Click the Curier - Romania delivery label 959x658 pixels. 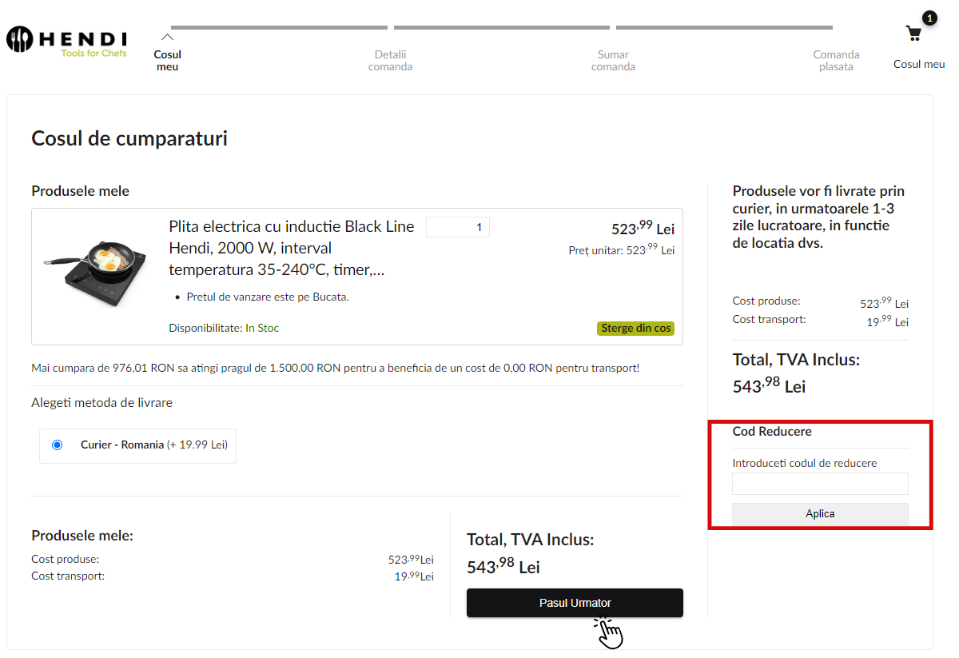122,445
